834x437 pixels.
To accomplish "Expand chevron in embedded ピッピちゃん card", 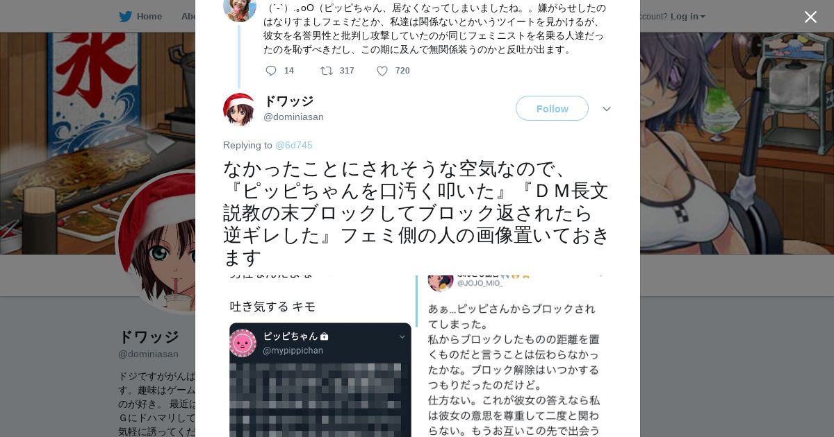I will 402,336.
